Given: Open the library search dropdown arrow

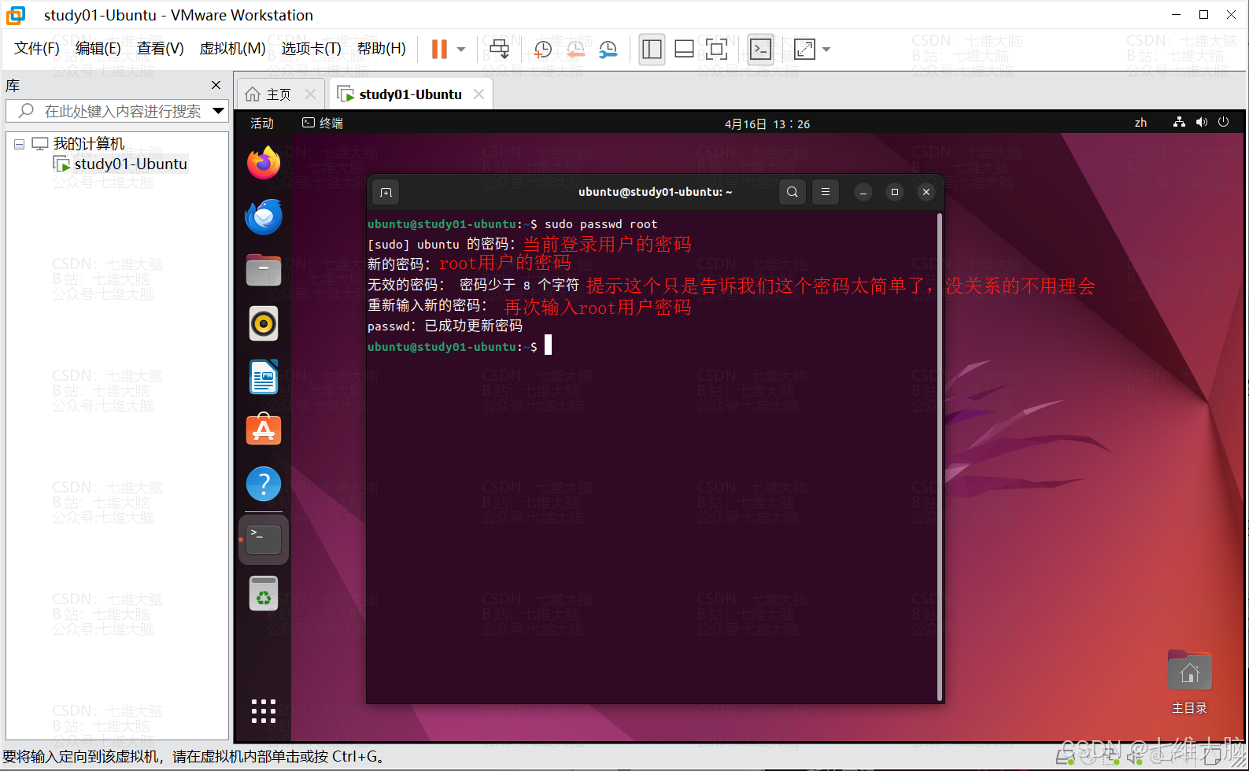Looking at the screenshot, I should click(219, 111).
